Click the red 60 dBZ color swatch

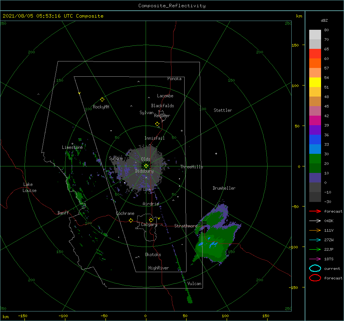315,54
